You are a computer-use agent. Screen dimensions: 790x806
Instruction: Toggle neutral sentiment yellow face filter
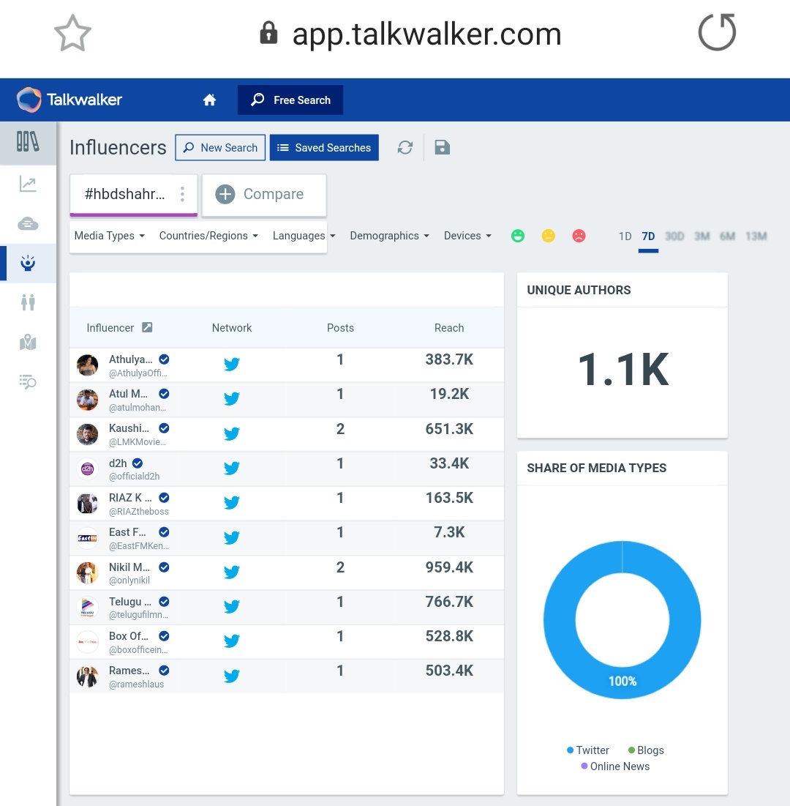(549, 236)
